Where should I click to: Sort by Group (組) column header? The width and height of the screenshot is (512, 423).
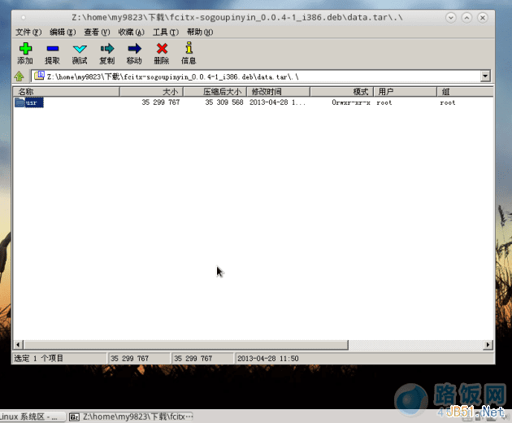coord(466,92)
